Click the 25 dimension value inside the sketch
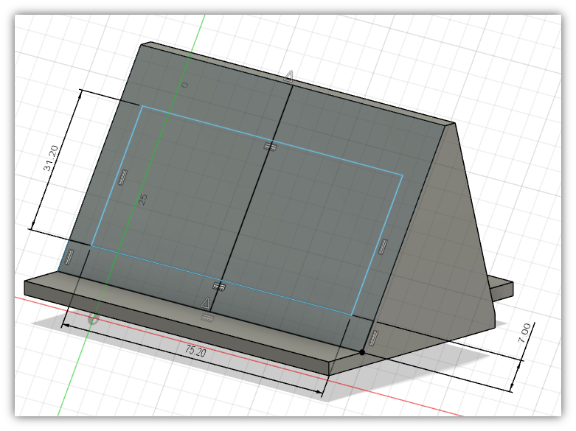 coord(142,200)
